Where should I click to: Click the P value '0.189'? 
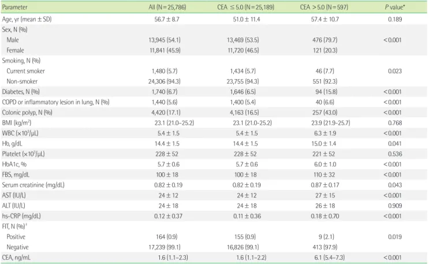pos(395,19)
